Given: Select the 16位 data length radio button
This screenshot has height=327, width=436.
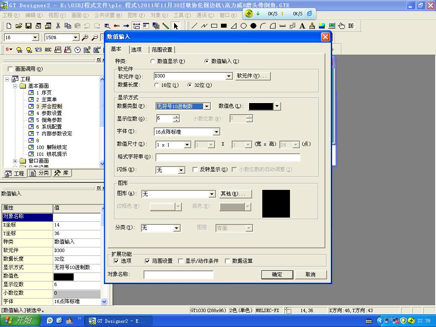Looking at the screenshot, I should tap(157, 85).
